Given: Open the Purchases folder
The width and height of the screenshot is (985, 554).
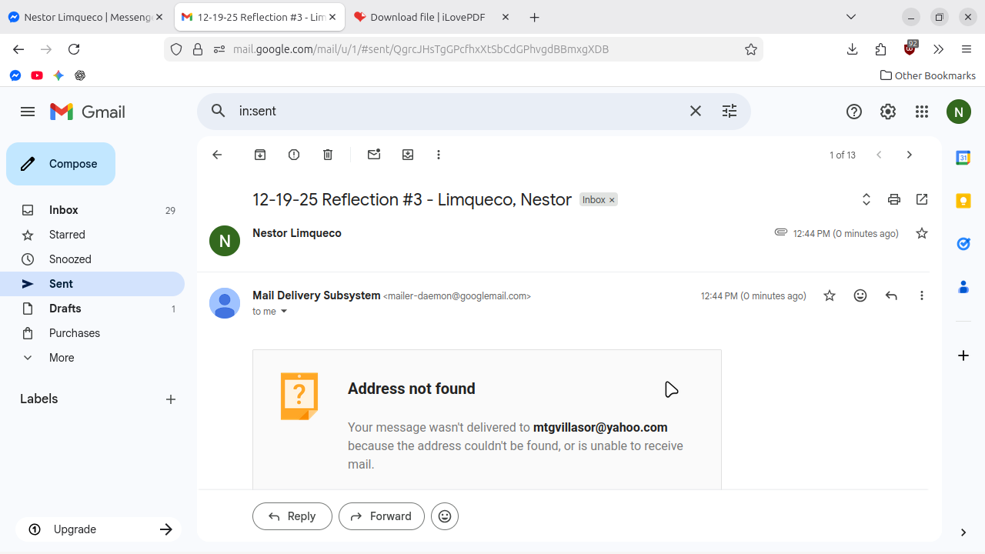Looking at the screenshot, I should click(92, 333).
